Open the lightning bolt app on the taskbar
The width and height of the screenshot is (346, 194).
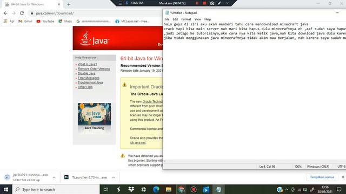point(118,189)
